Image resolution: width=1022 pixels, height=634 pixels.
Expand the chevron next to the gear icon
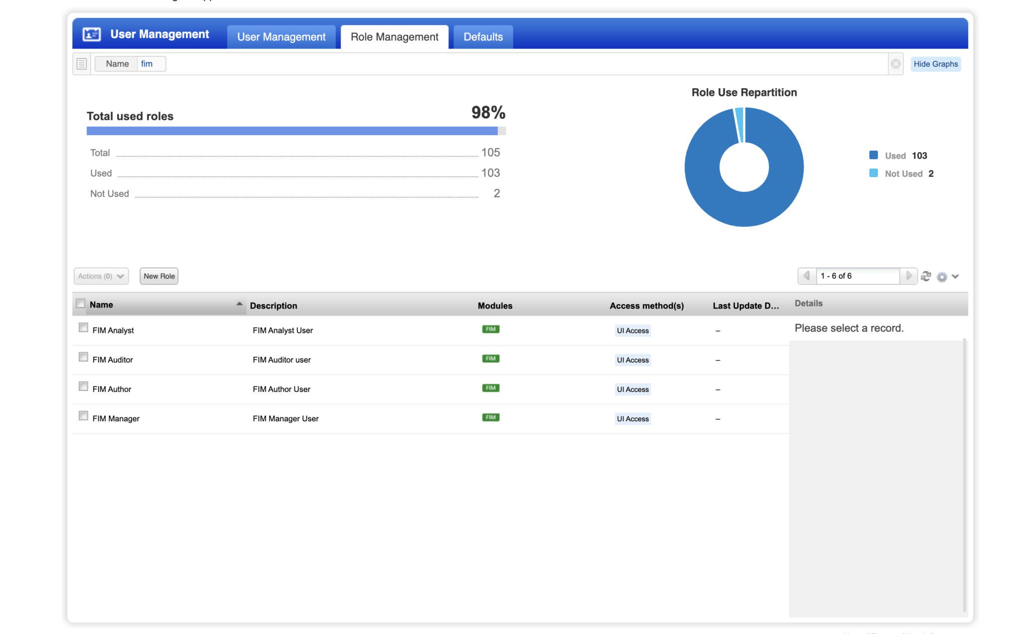[x=956, y=277]
